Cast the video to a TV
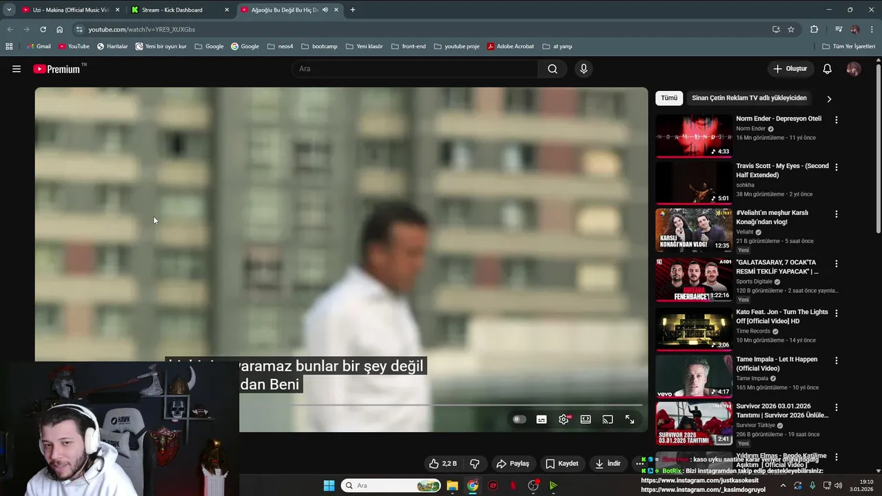 point(608,419)
